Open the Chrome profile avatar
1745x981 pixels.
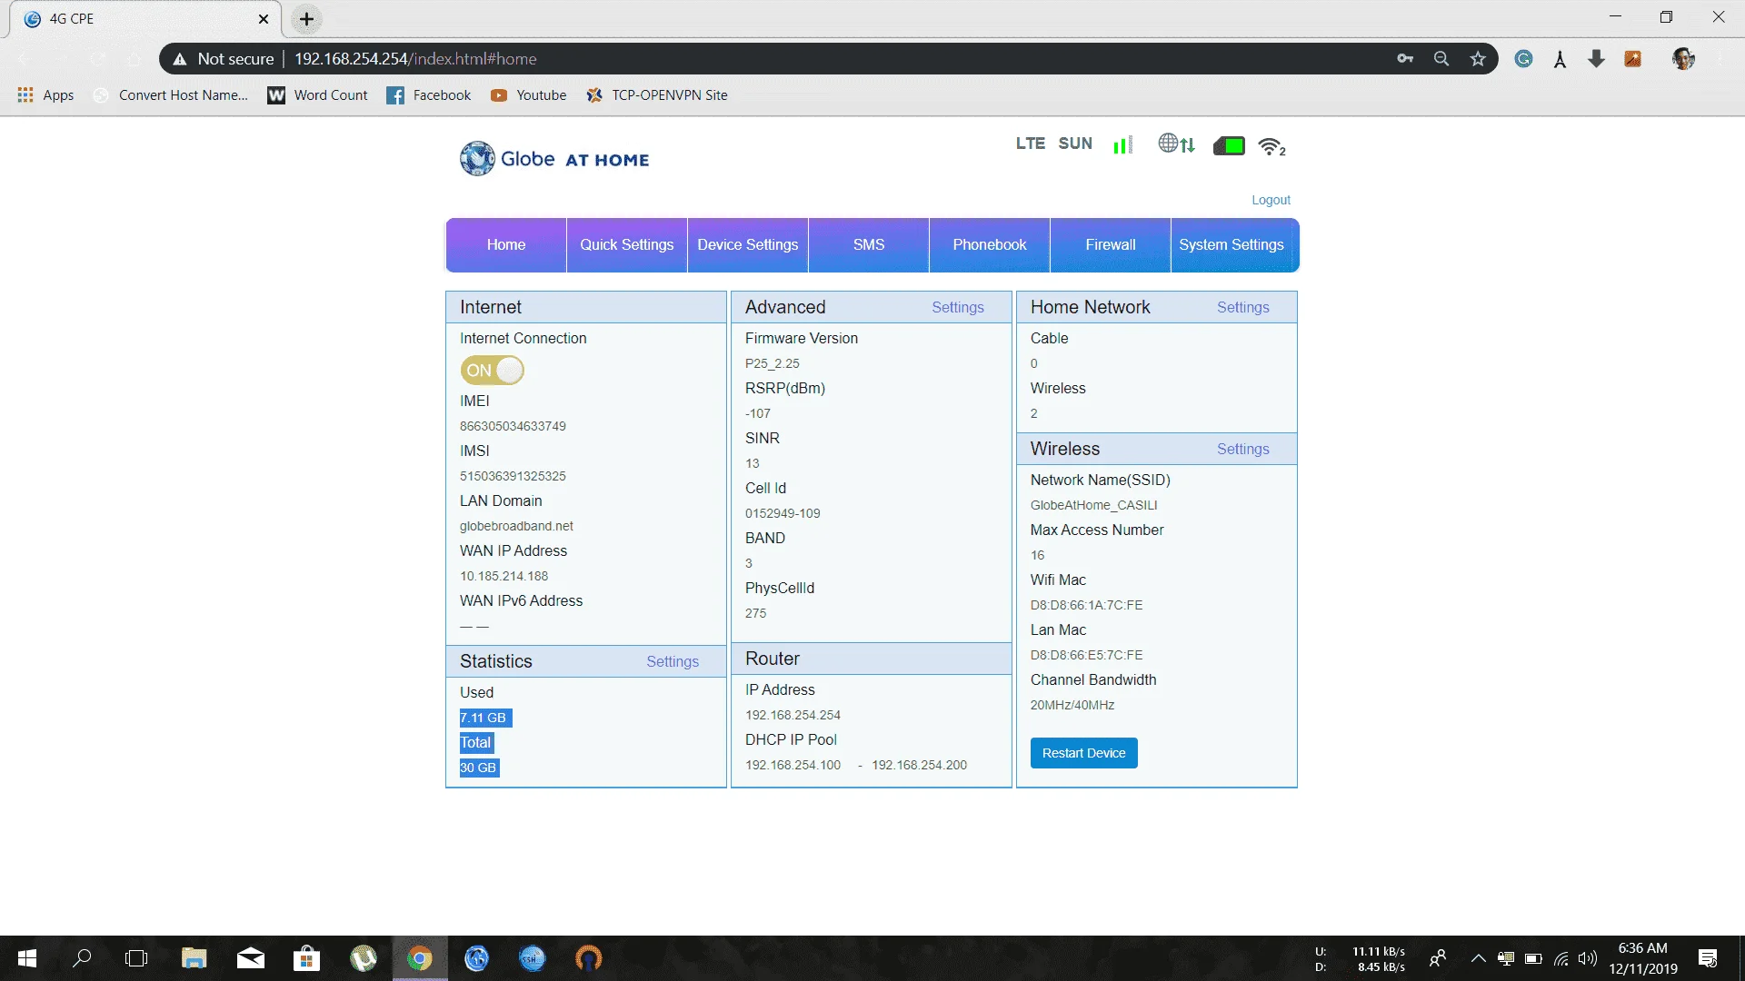1683,59
